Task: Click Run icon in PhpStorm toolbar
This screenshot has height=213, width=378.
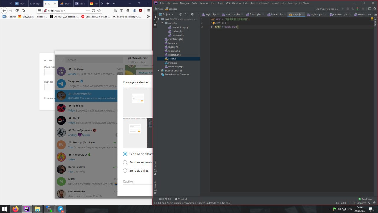Action: (343, 9)
